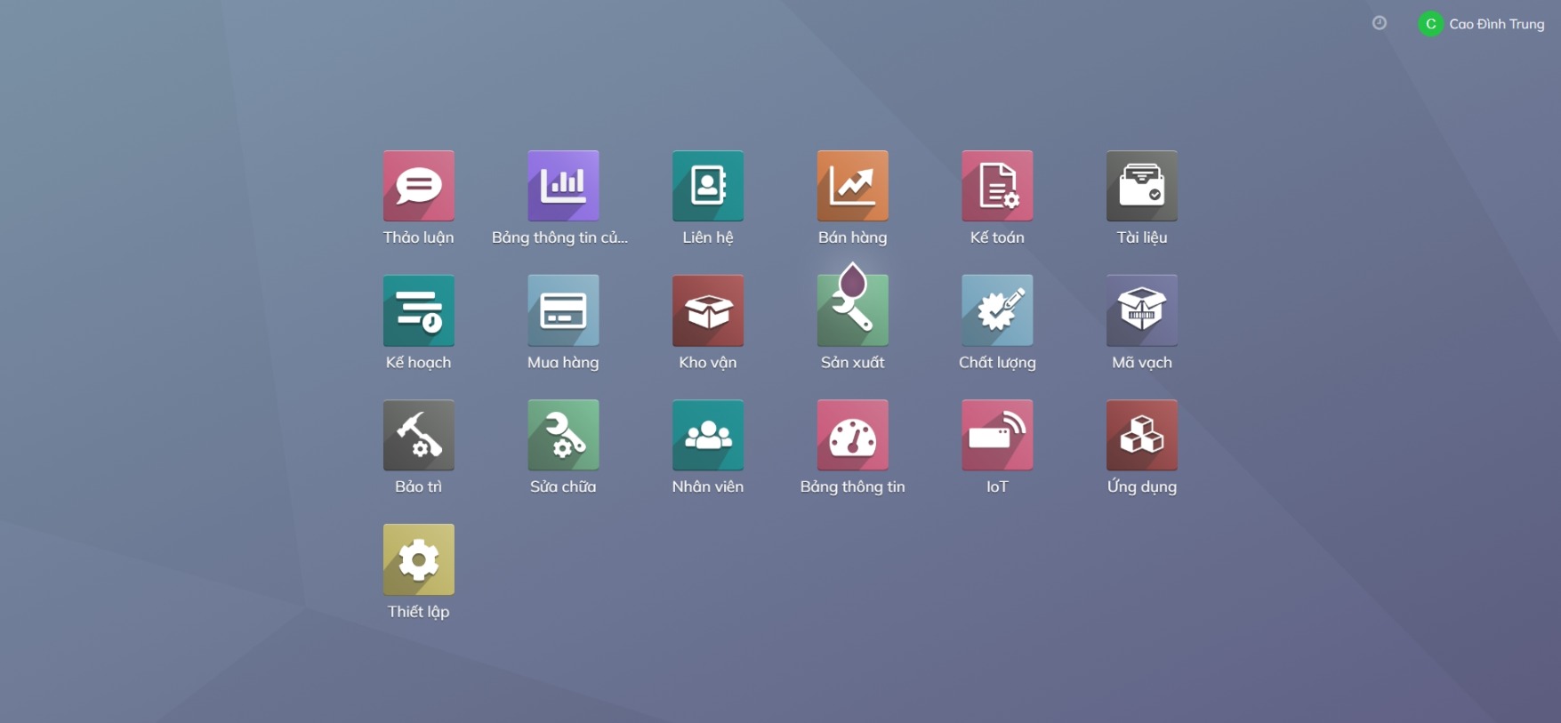This screenshot has width=1561, height=723.
Task: Click the Mã vạch barcode icon
Action: click(x=1141, y=310)
